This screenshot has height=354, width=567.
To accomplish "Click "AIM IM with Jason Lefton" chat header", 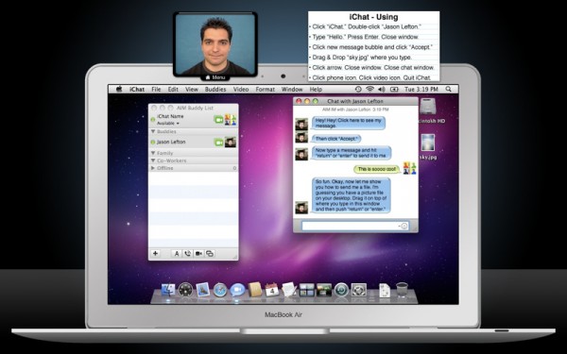I will [x=355, y=110].
